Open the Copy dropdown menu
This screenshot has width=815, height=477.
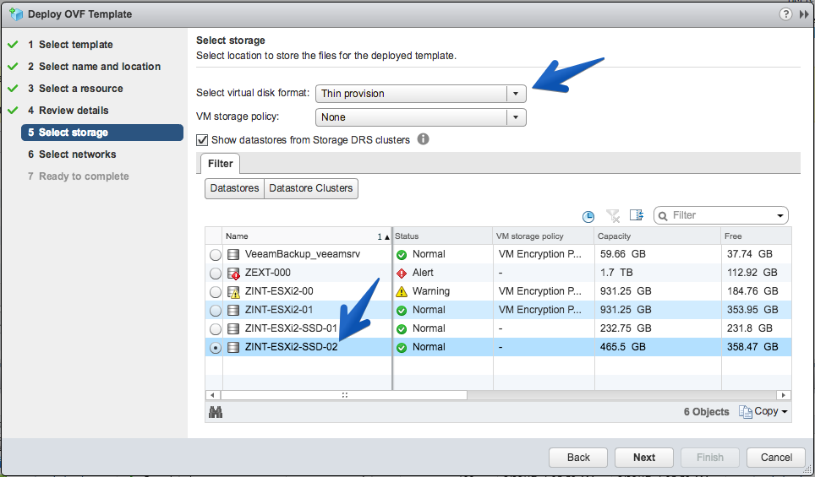(x=763, y=412)
